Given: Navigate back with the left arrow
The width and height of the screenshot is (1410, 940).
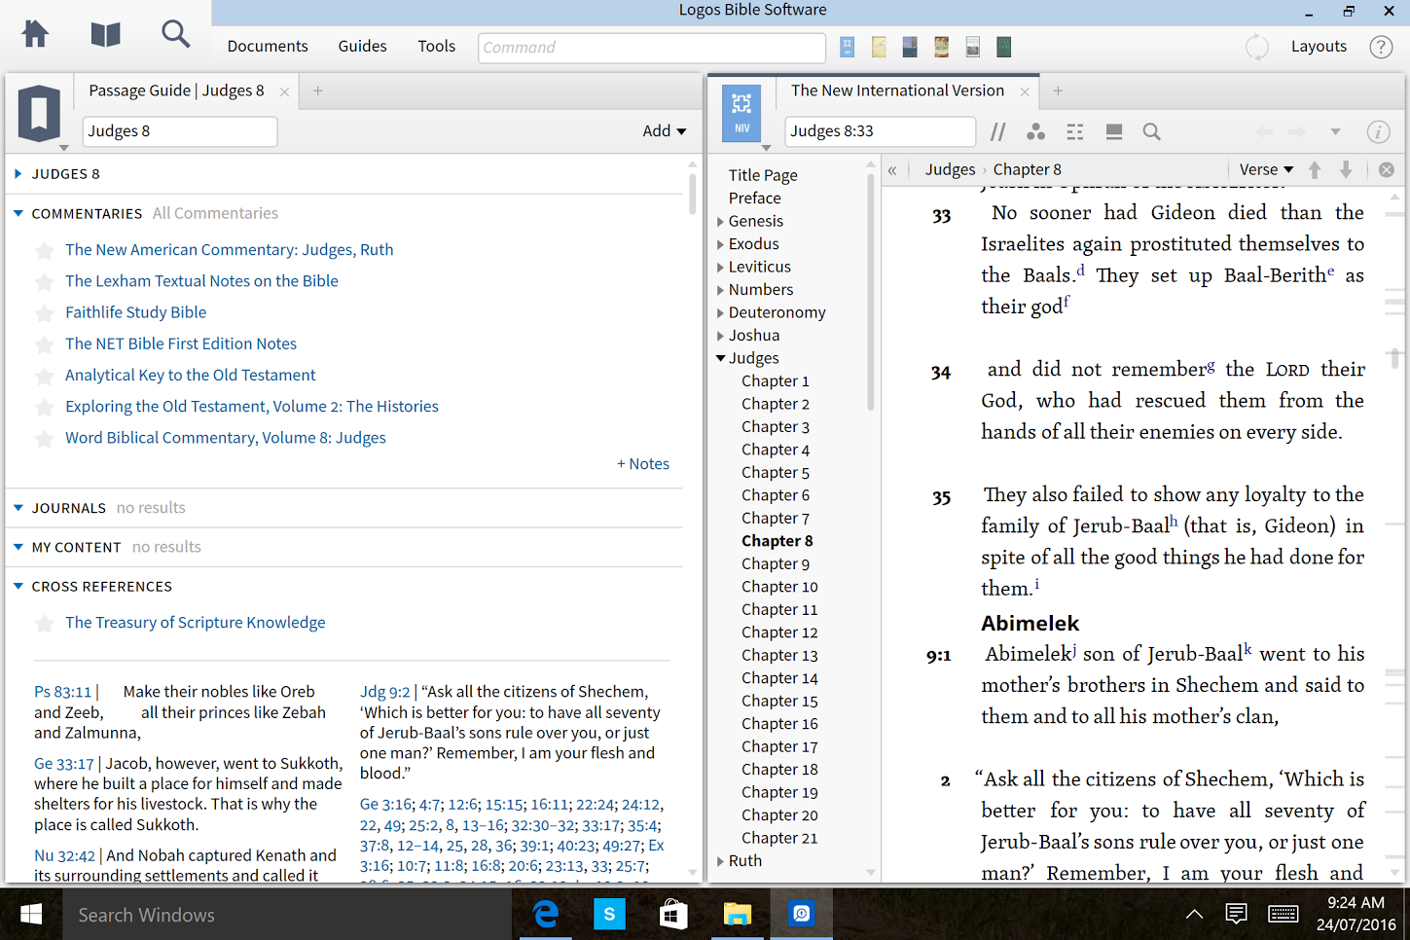Looking at the screenshot, I should [x=1264, y=131].
